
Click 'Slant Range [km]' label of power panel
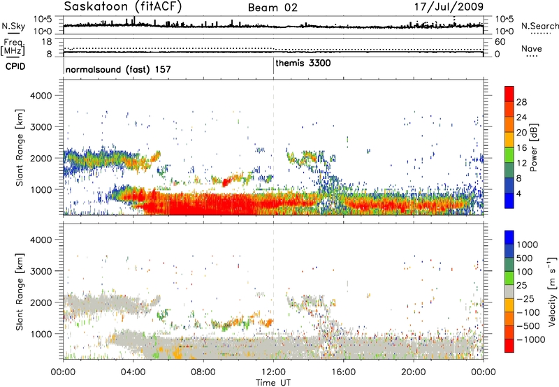pyautogui.click(x=20, y=147)
